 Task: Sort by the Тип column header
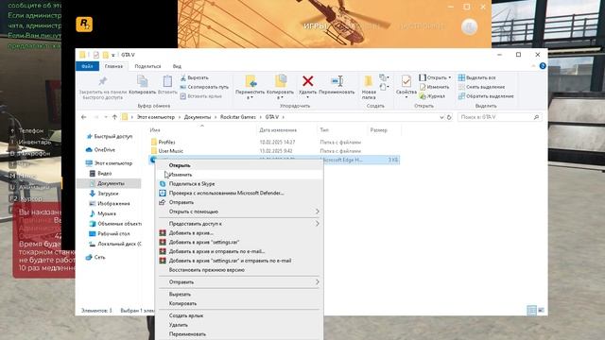324,130
